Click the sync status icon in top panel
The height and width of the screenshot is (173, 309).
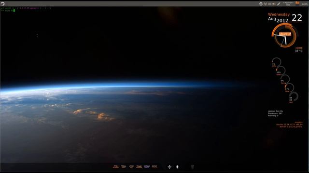click(x=261, y=4)
